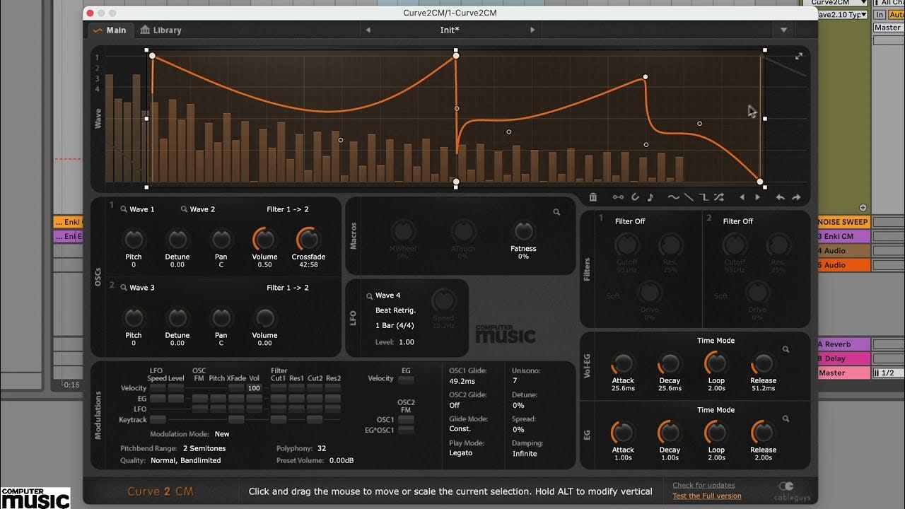Redo the waveform edit

pos(796,197)
